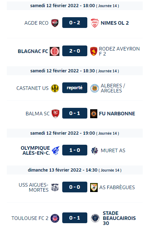Click the FU NARBONNE team name
This screenshot has width=161, height=235.
[117, 114]
